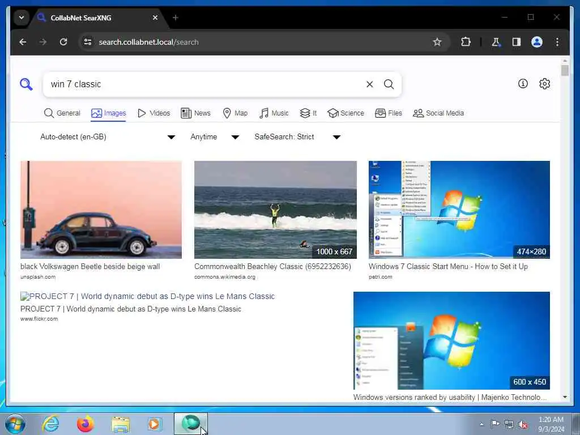This screenshot has width=580, height=435.
Task: Open the Chrome three-dot menu
Action: tap(557, 42)
